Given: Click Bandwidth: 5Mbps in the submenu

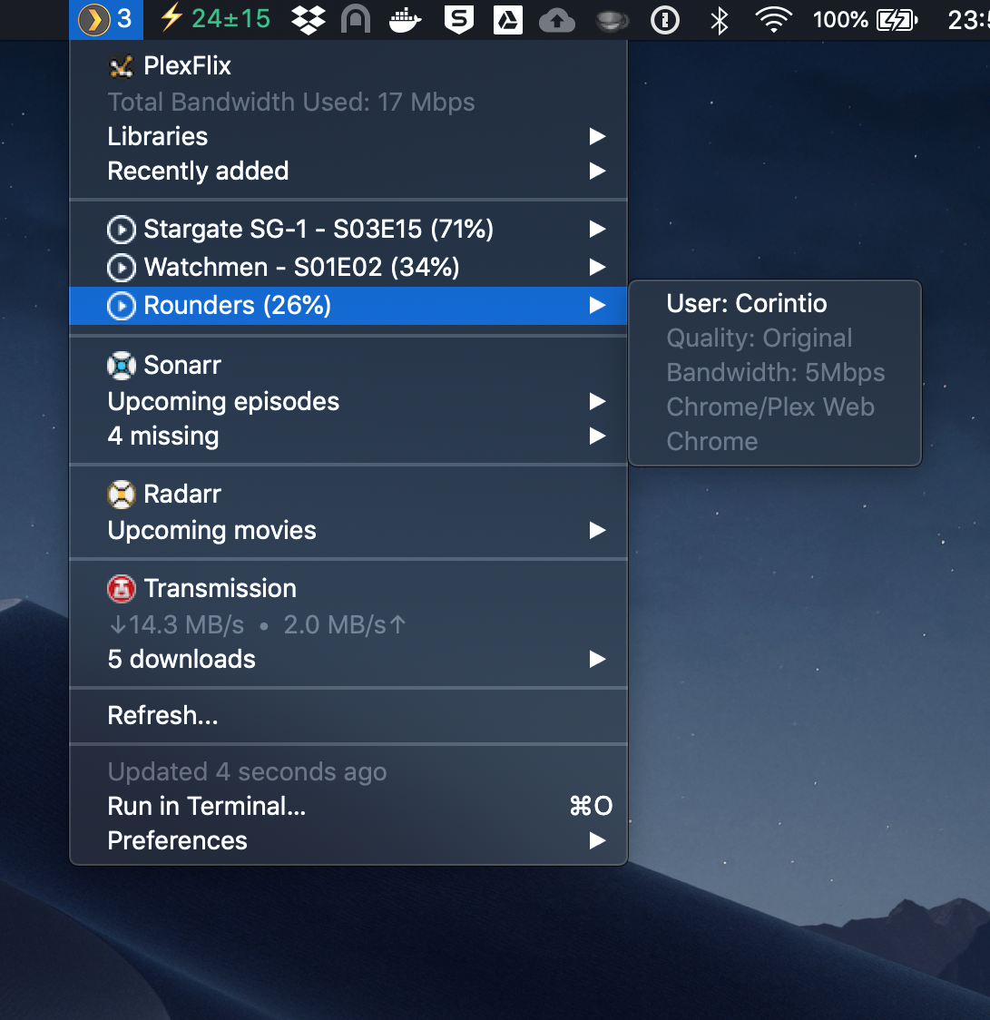Looking at the screenshot, I should point(775,373).
